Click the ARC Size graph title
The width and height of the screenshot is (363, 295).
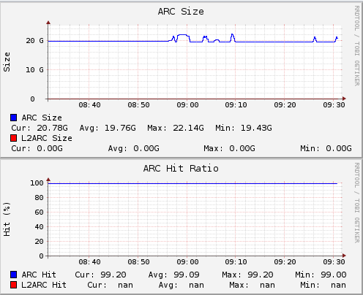coord(181,12)
